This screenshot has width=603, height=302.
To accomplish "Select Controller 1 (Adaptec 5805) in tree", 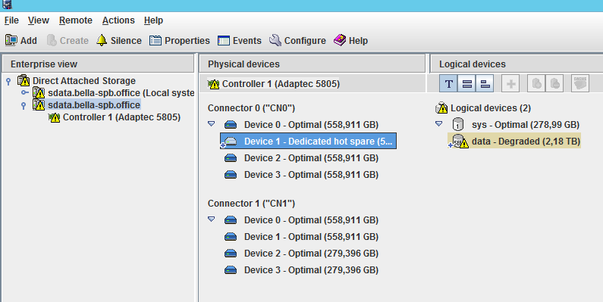I will click(x=121, y=117).
